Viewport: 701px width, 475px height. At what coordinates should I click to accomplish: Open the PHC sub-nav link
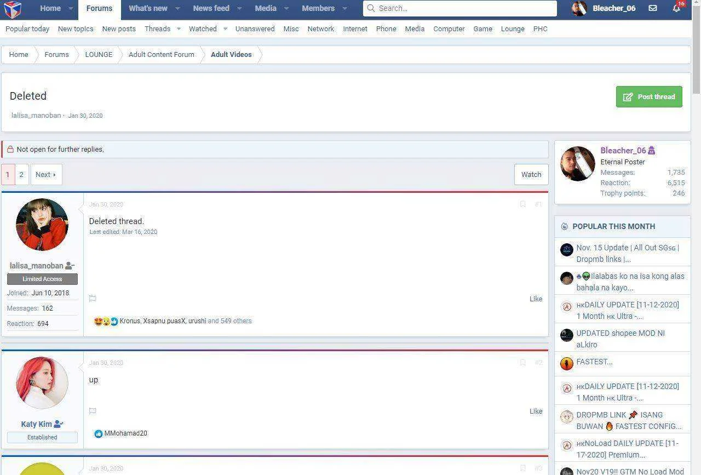tap(541, 28)
